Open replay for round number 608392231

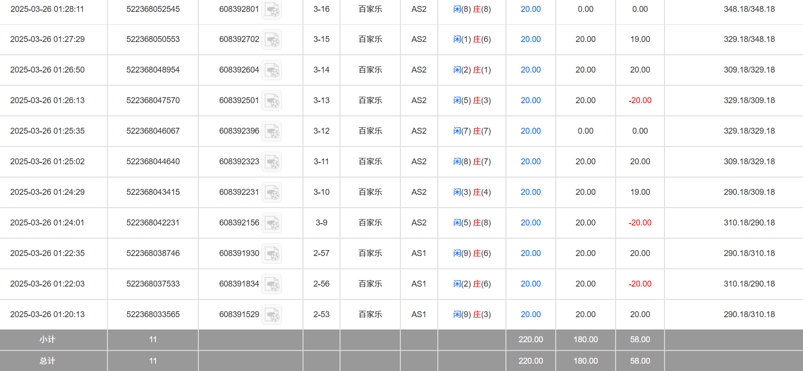click(271, 193)
